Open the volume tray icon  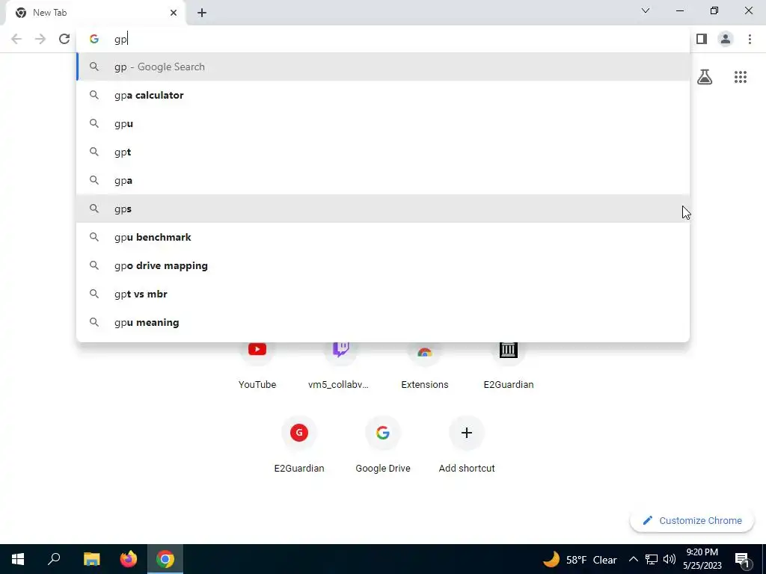tap(670, 559)
